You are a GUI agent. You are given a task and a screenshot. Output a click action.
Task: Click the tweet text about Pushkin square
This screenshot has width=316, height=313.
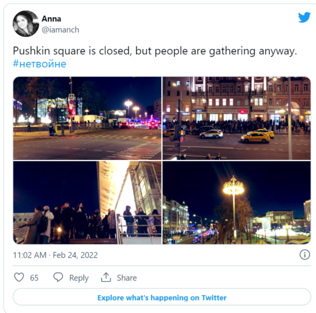point(155,51)
